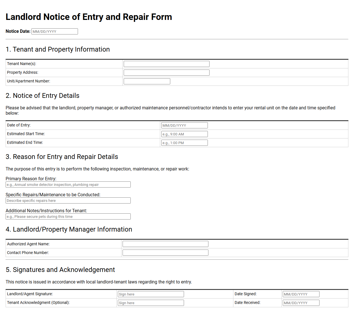Click heading '5. Signatures and Acknowledgement'

pos(60,270)
